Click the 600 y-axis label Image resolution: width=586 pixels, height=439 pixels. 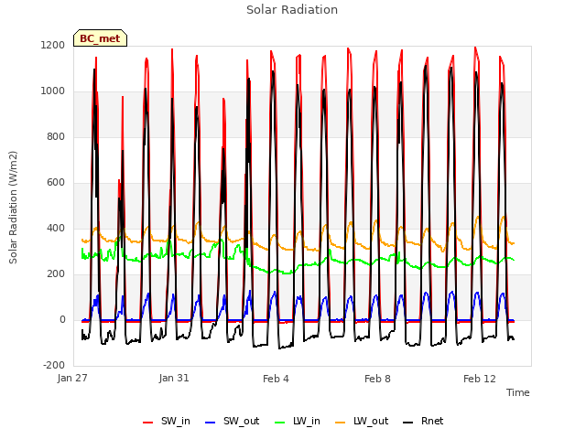[56, 183]
